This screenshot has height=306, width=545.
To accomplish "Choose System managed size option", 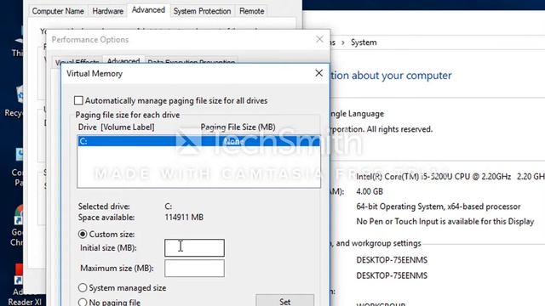I will tap(83, 287).
